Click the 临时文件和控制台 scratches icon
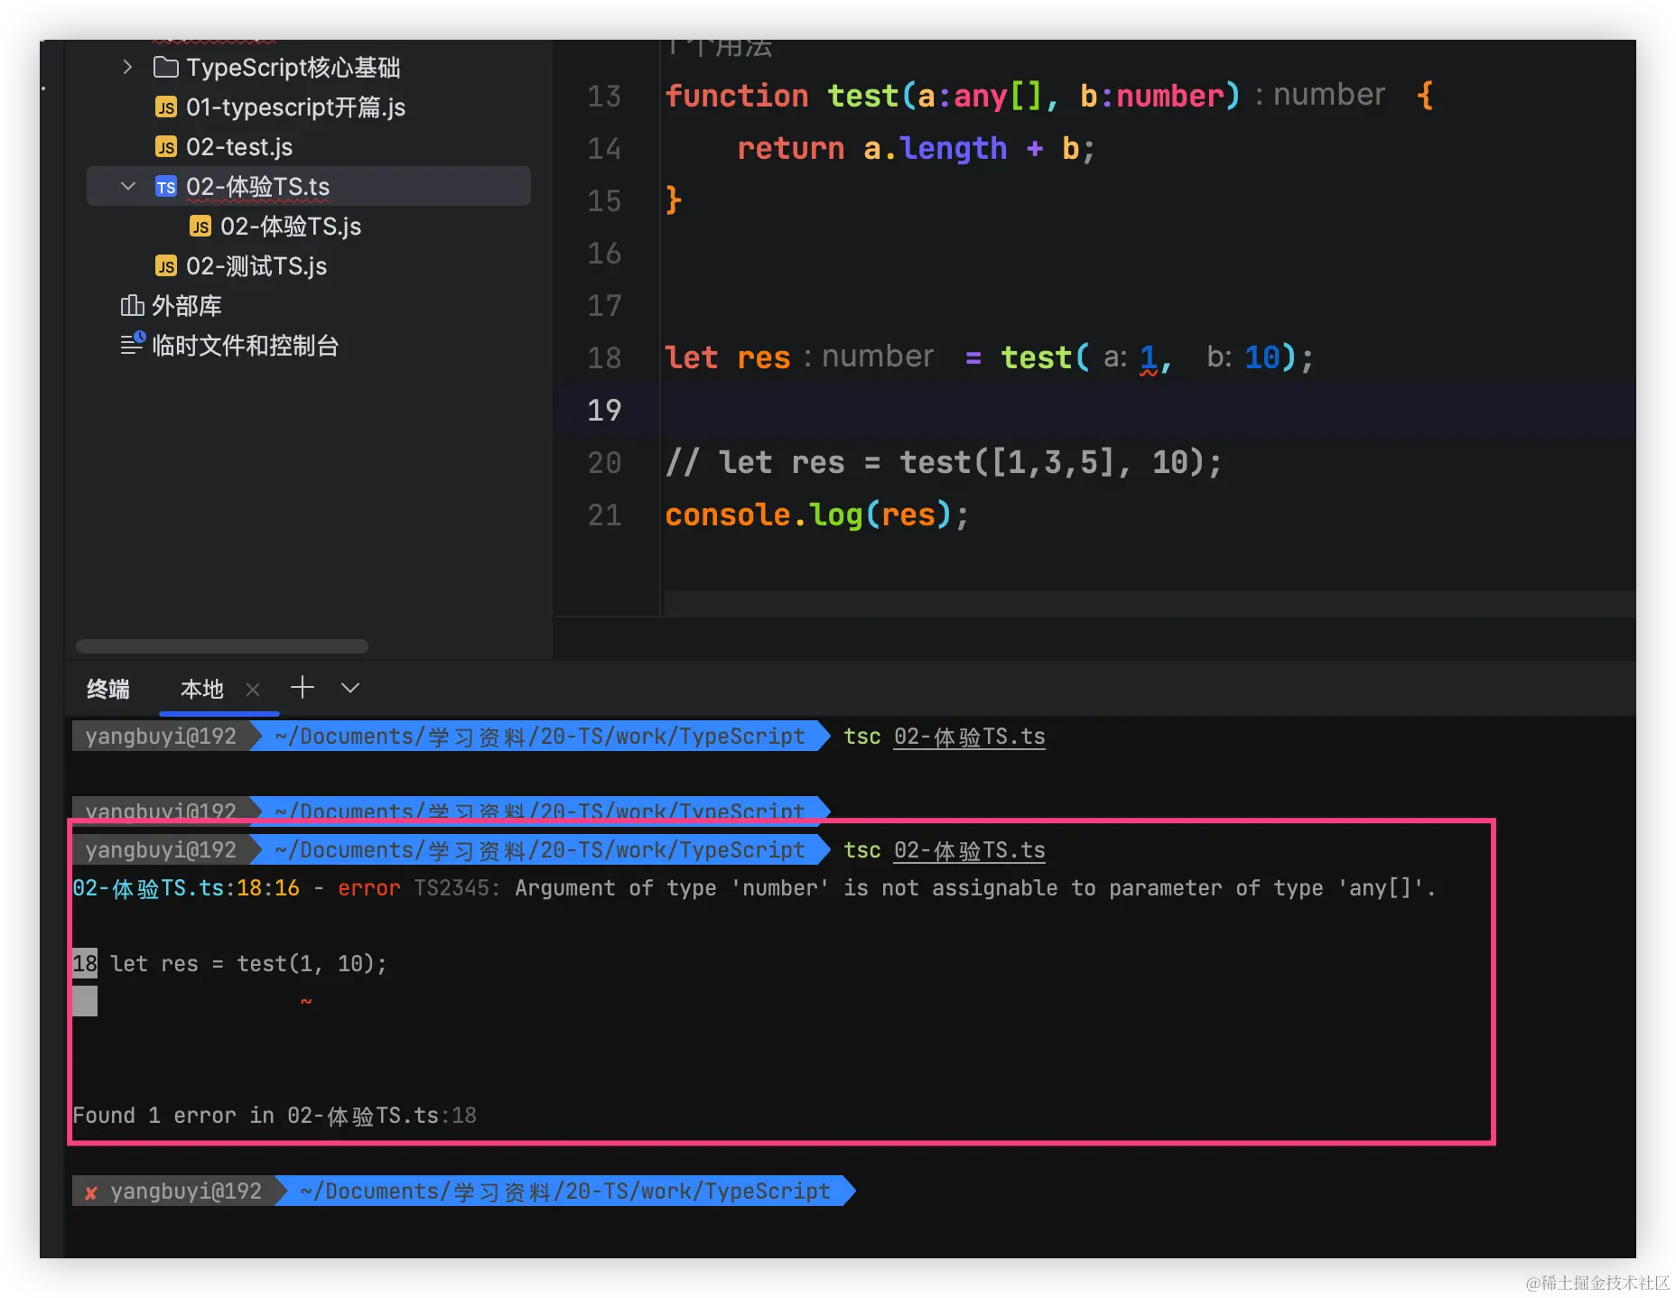This screenshot has height=1298, width=1676. 133,345
